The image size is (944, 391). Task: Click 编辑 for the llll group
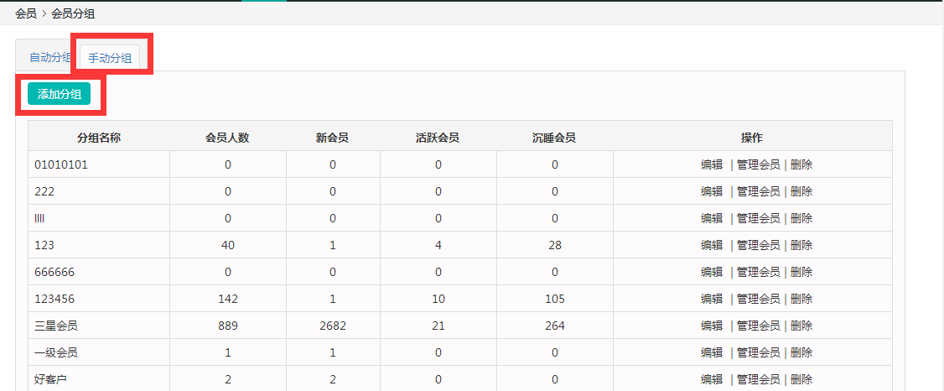(712, 218)
